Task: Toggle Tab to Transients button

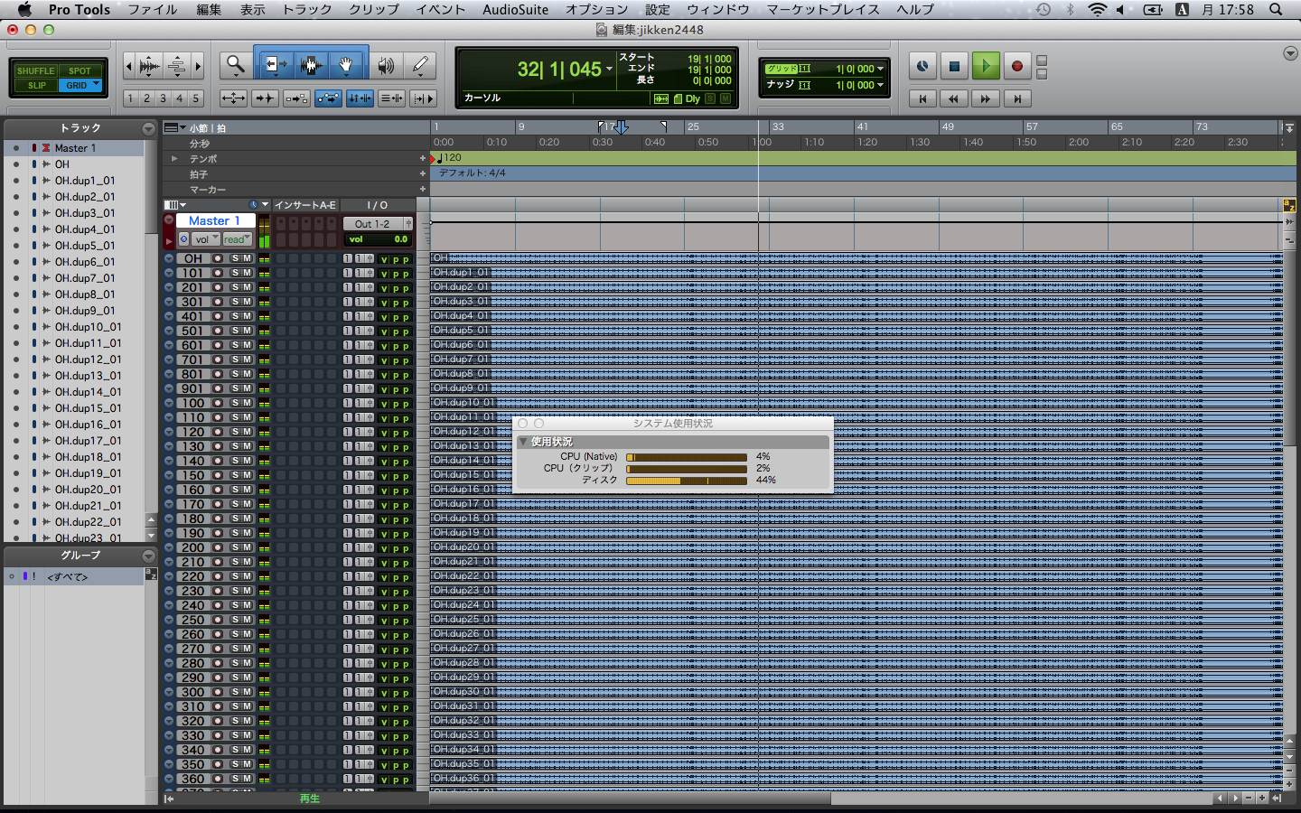Action: (x=265, y=98)
